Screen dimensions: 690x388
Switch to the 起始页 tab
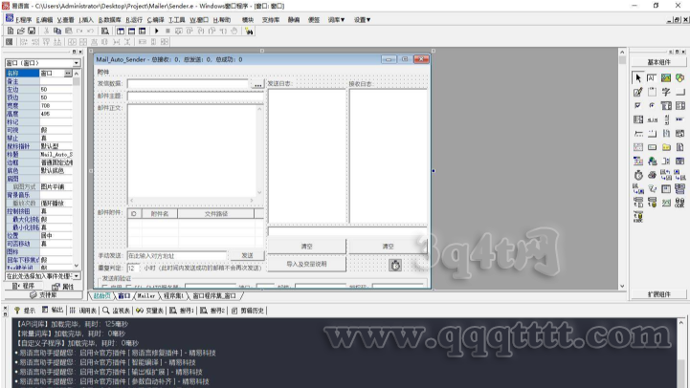101,295
